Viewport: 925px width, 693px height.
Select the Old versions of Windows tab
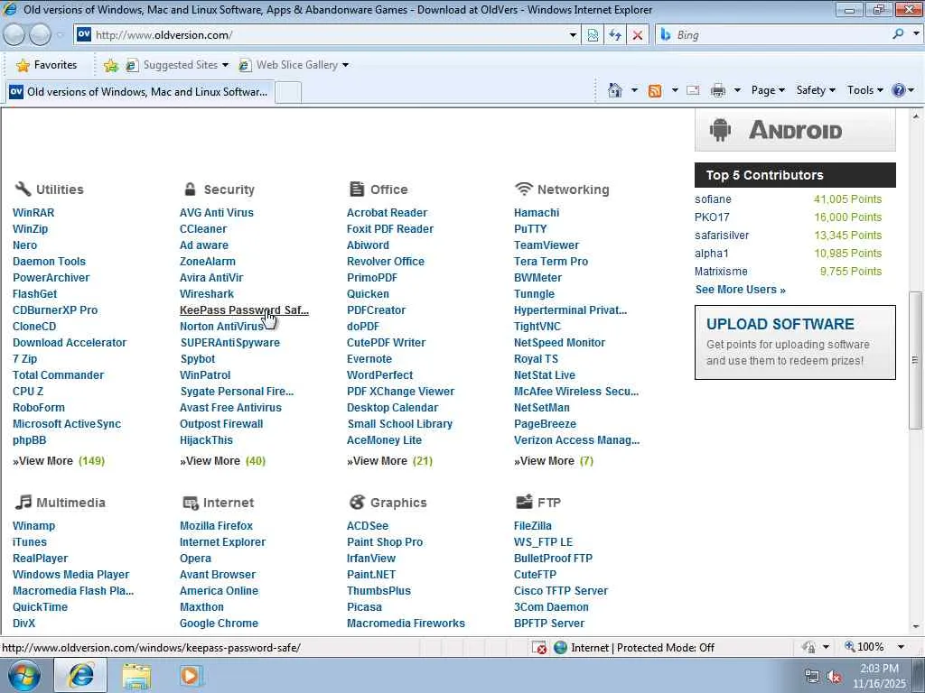(140, 92)
